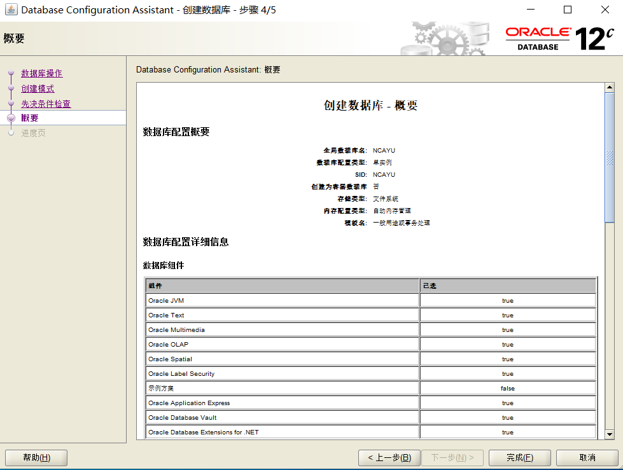Go to the 创建模式 step link

[x=38, y=88]
